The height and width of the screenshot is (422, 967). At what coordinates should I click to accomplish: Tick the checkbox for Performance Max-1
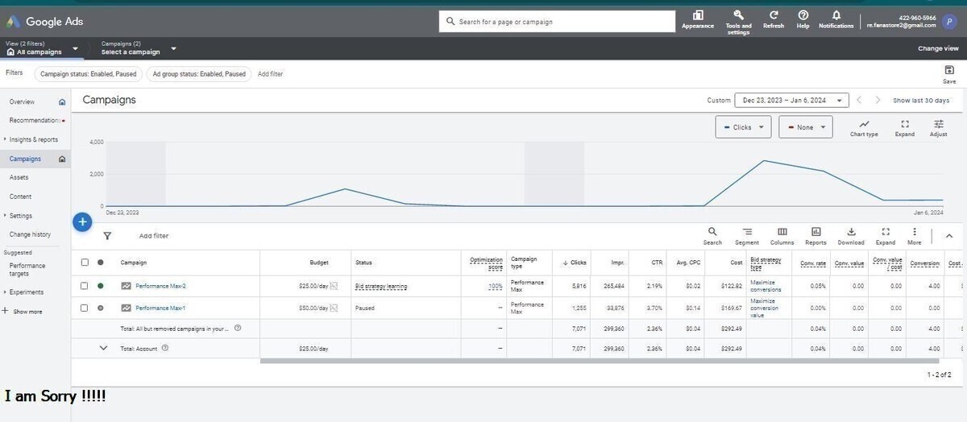[85, 308]
